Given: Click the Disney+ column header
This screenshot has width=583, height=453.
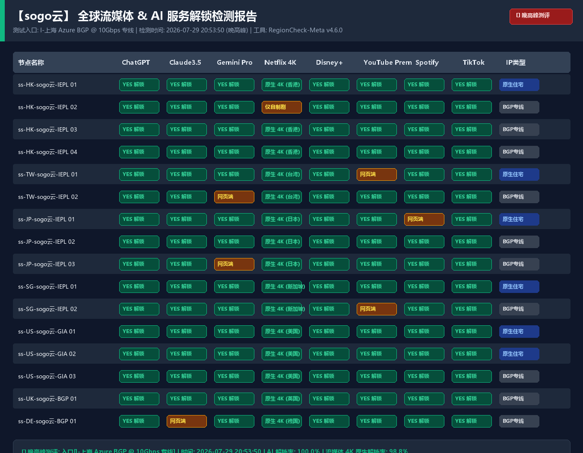Looking at the screenshot, I should [x=329, y=63].
